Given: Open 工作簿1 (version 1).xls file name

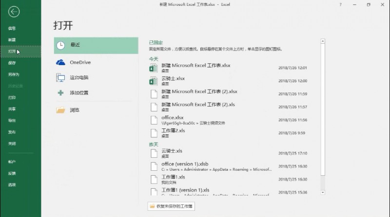Looking at the screenshot, I should pos(185,190).
